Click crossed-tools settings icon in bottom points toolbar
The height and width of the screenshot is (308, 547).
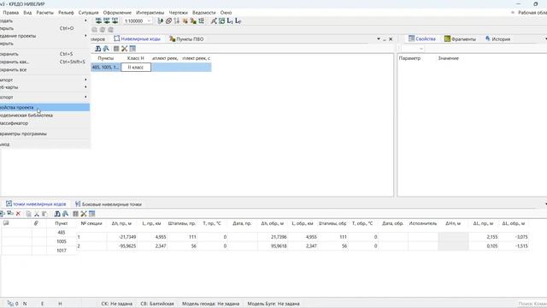click(x=84, y=214)
